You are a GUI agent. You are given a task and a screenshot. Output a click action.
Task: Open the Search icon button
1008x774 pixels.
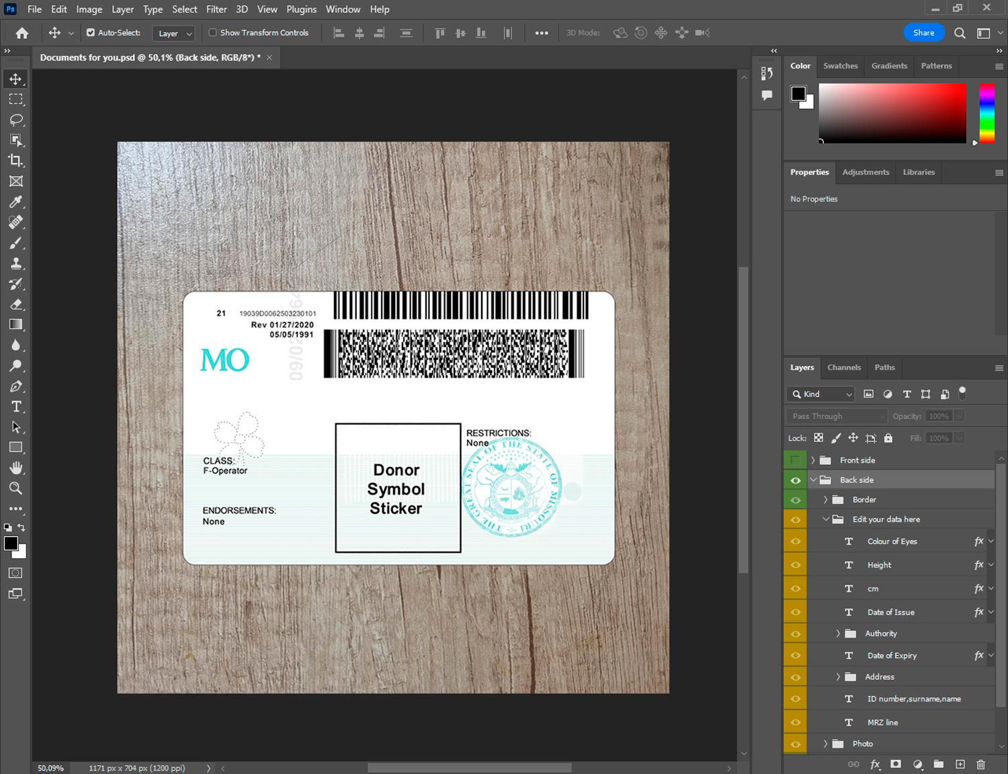pyautogui.click(x=960, y=33)
